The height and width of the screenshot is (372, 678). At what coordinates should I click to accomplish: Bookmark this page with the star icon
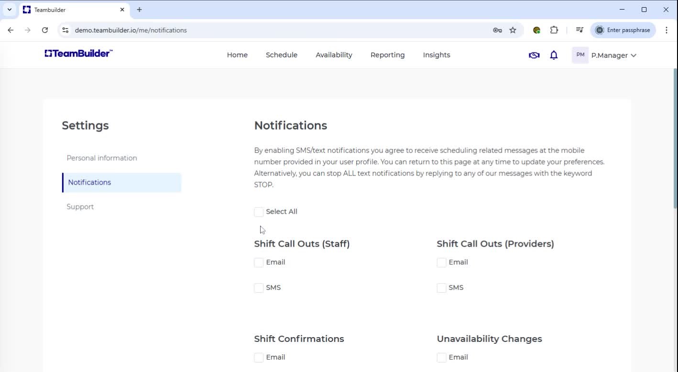(x=513, y=30)
